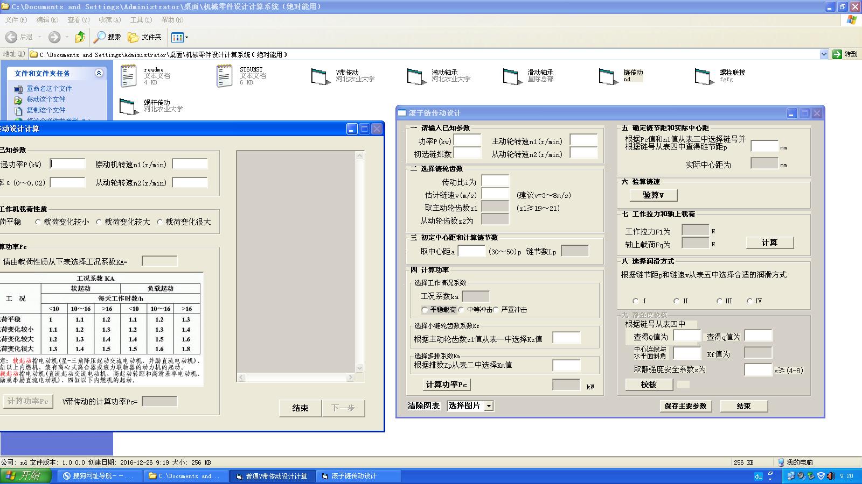
Task: Open the Views icon menu in toolbar
Action: pyautogui.click(x=179, y=37)
